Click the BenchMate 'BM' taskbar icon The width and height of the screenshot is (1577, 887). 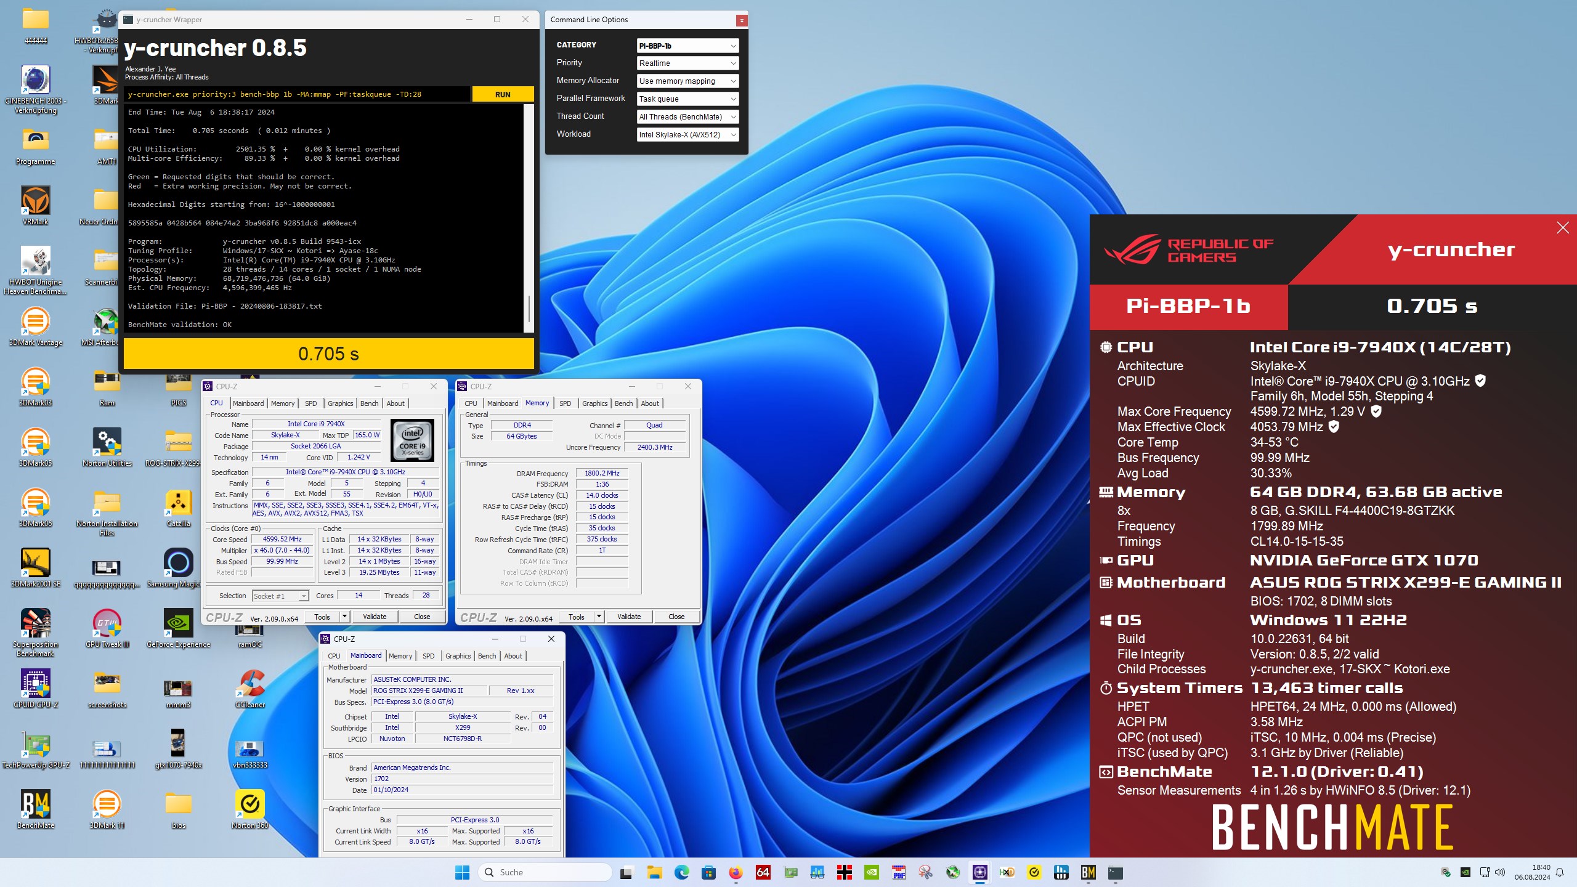click(1088, 872)
